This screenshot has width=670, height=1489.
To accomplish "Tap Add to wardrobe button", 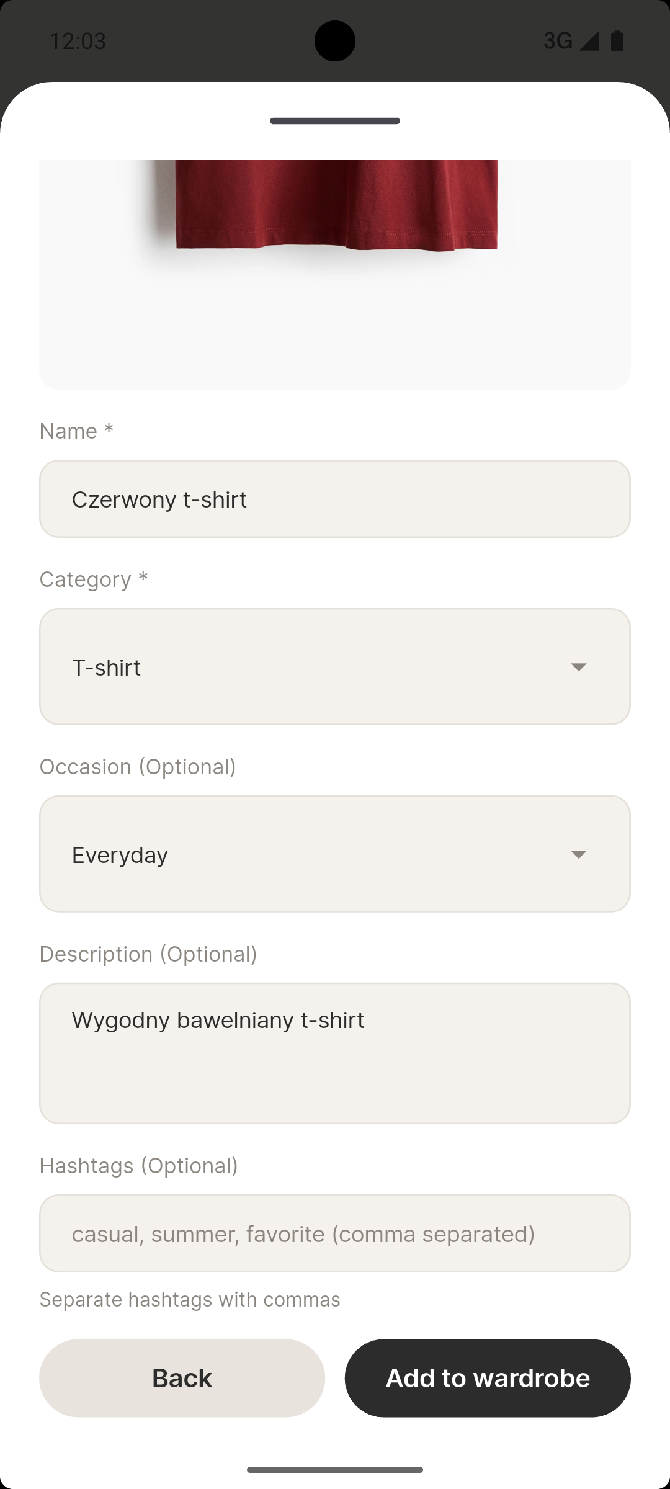I will pyautogui.click(x=488, y=1378).
